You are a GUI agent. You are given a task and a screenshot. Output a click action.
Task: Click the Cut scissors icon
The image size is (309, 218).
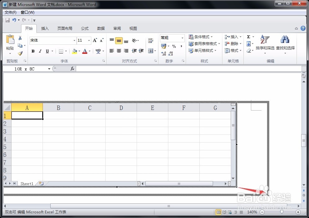(20, 38)
